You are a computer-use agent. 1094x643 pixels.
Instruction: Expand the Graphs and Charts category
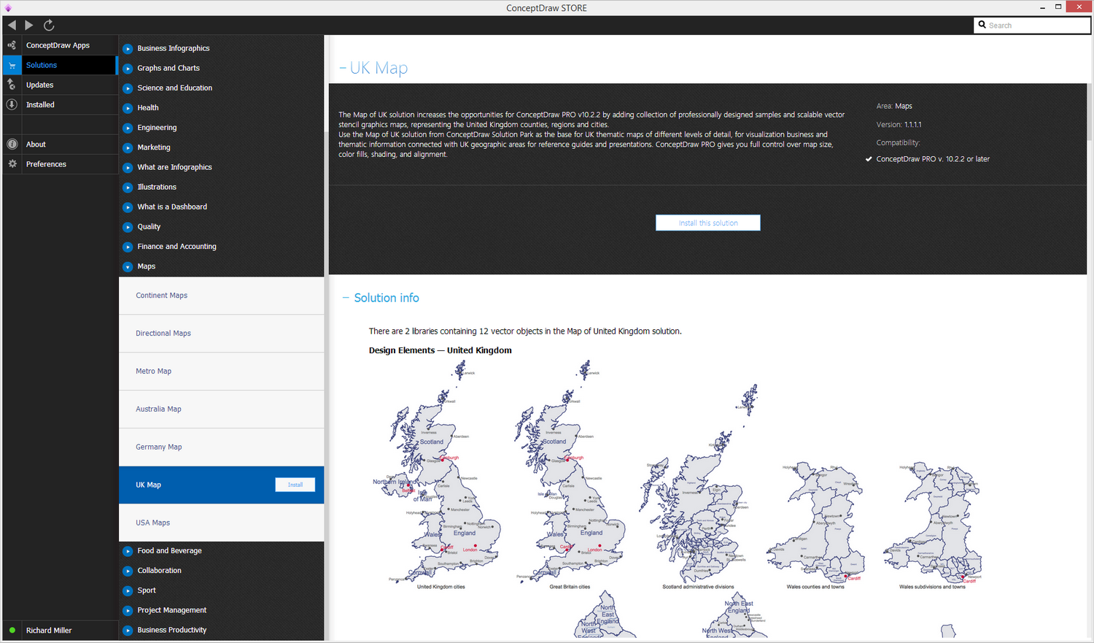pyautogui.click(x=128, y=69)
